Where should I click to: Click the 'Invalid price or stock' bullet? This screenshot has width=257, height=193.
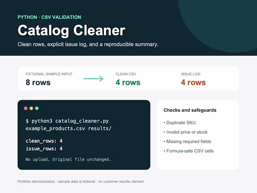(x=186, y=132)
